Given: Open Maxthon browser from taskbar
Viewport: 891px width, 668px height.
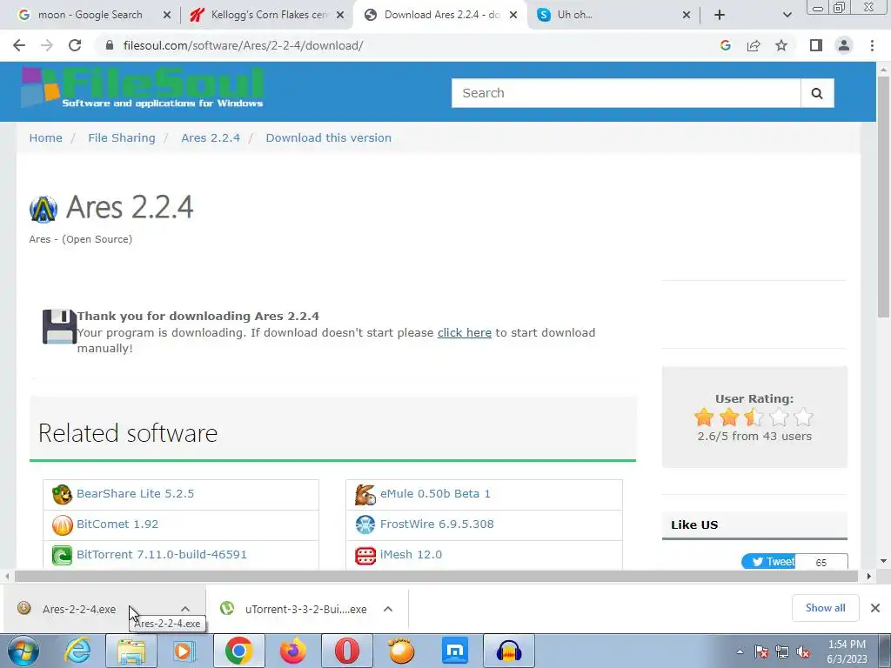Looking at the screenshot, I should 455,651.
